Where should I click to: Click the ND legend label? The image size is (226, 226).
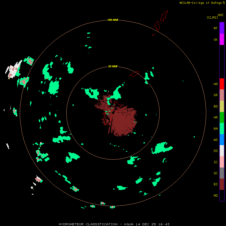215,196
